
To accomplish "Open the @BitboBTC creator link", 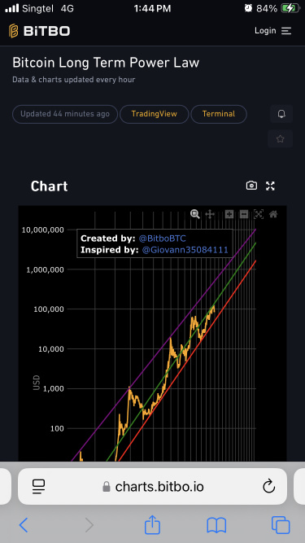I will pyautogui.click(x=162, y=239).
